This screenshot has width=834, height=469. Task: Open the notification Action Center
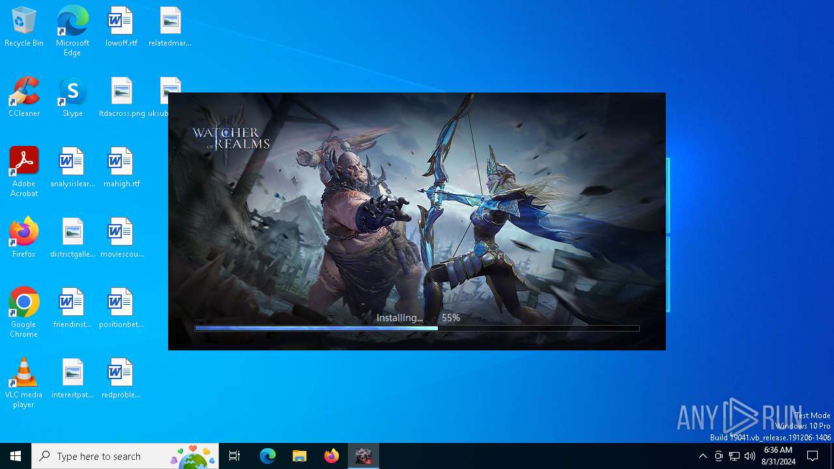click(812, 456)
